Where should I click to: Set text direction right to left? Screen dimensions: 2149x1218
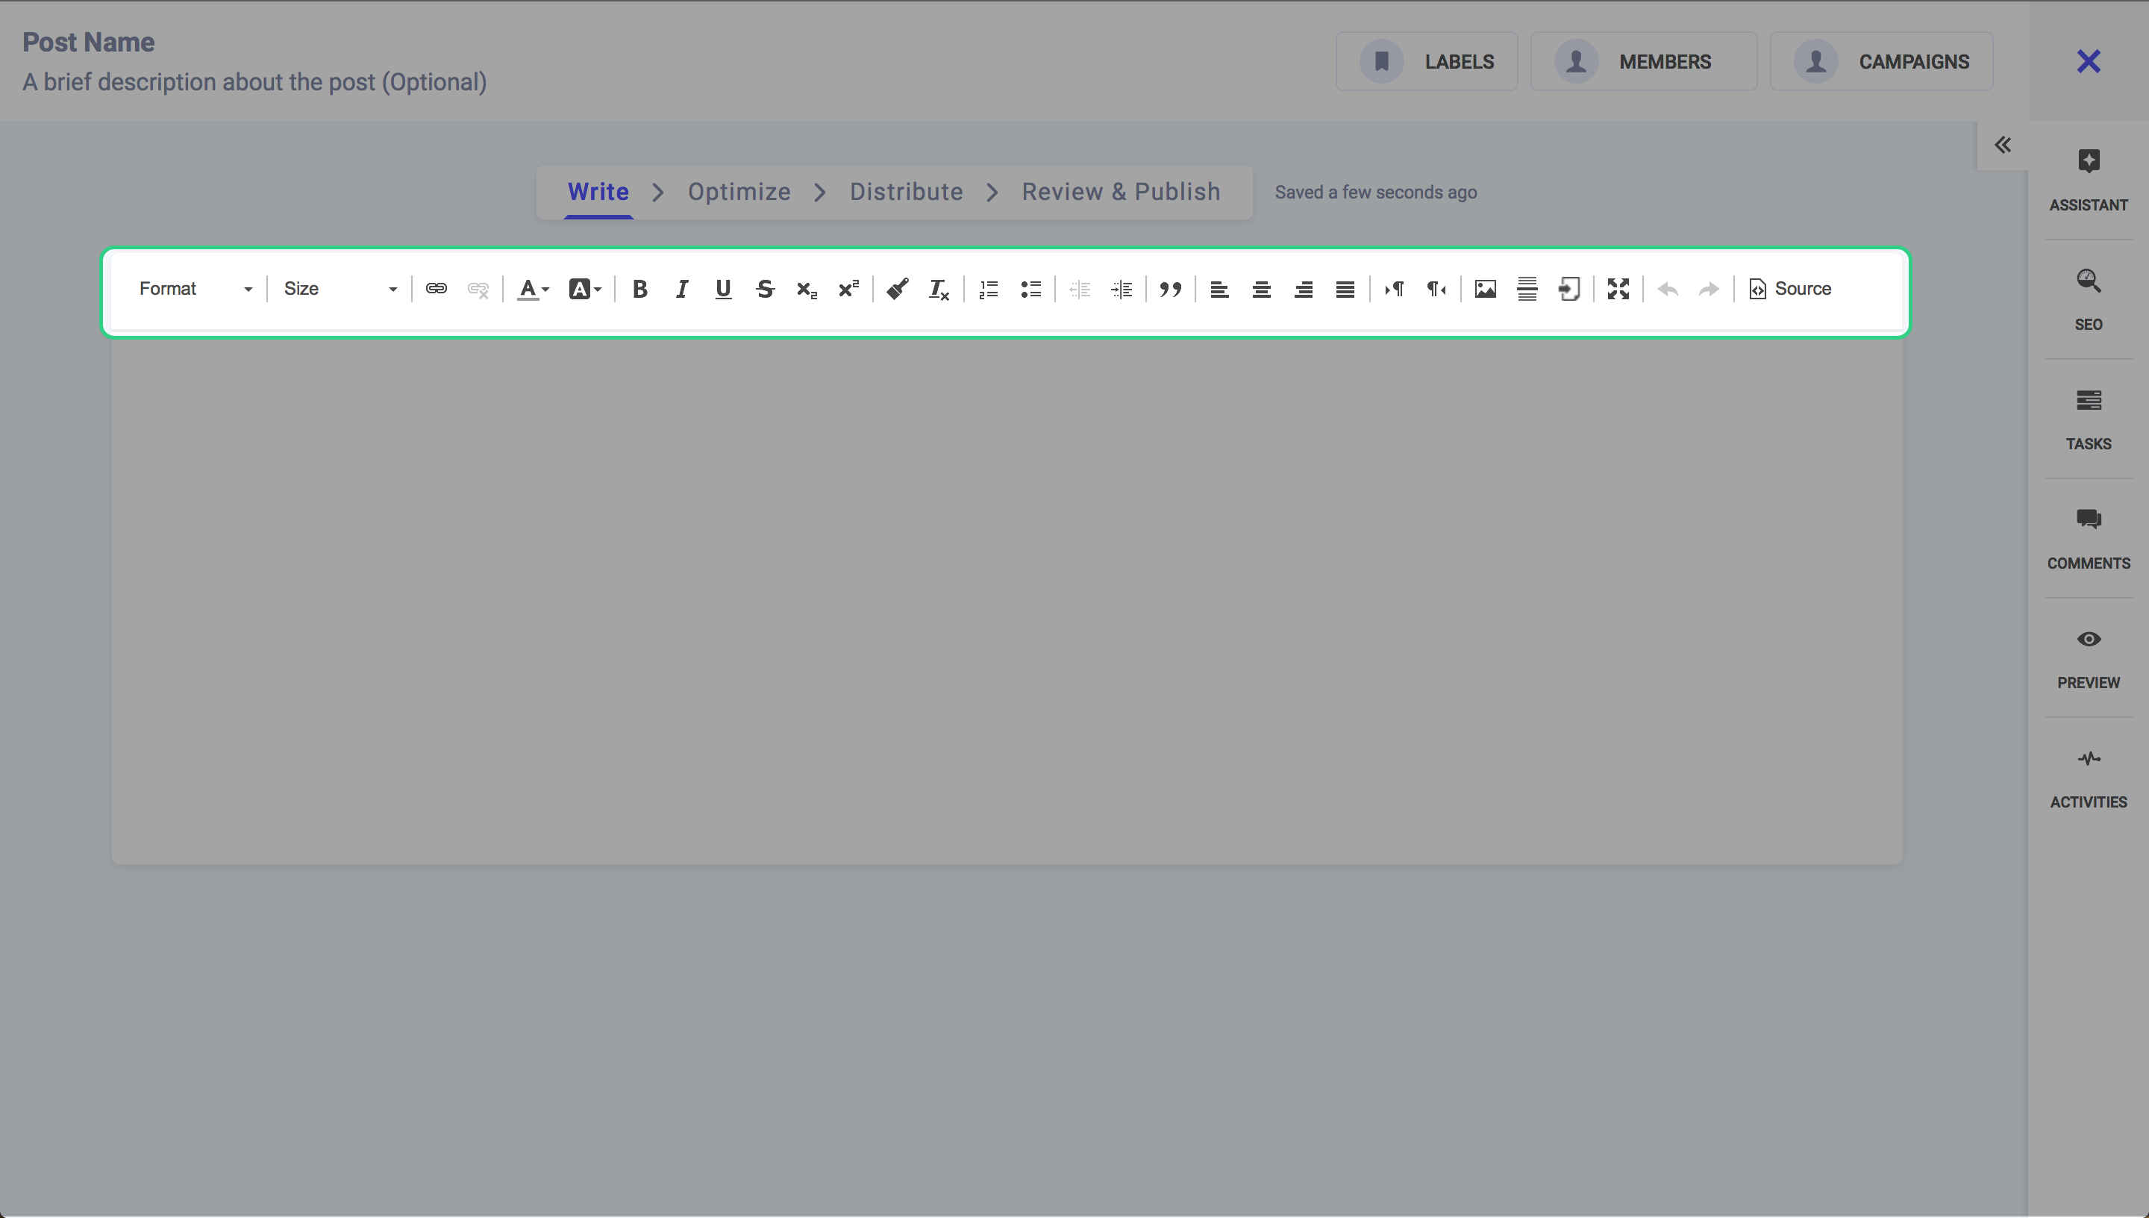[1436, 289]
